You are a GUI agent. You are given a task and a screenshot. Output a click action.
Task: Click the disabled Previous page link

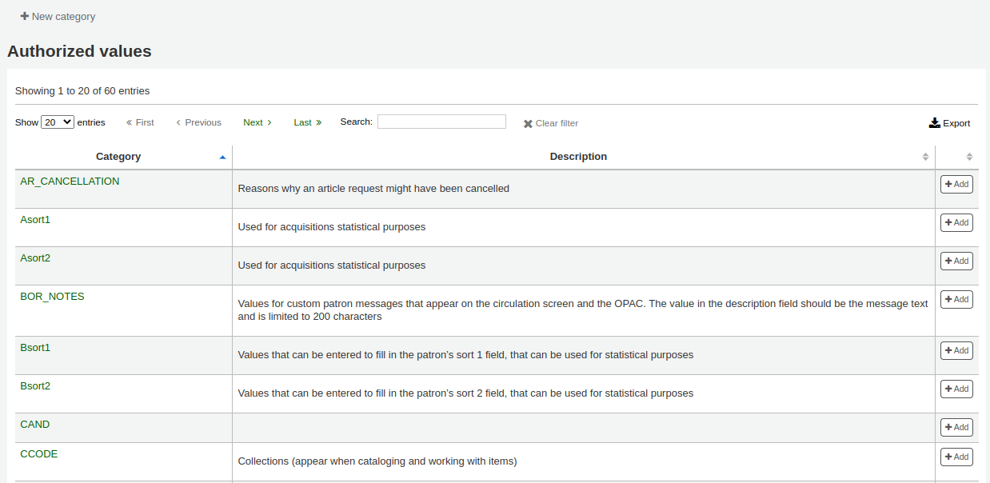[x=198, y=122]
